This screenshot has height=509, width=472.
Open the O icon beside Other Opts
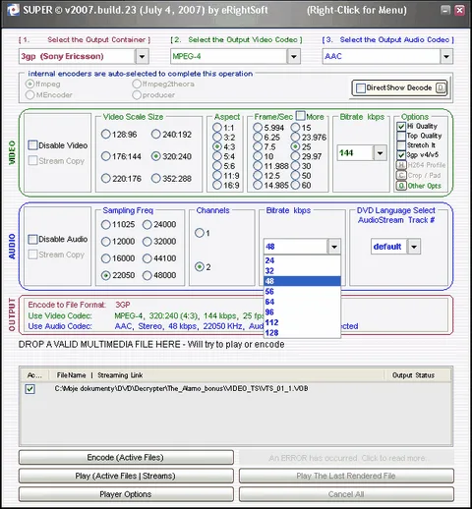click(401, 186)
